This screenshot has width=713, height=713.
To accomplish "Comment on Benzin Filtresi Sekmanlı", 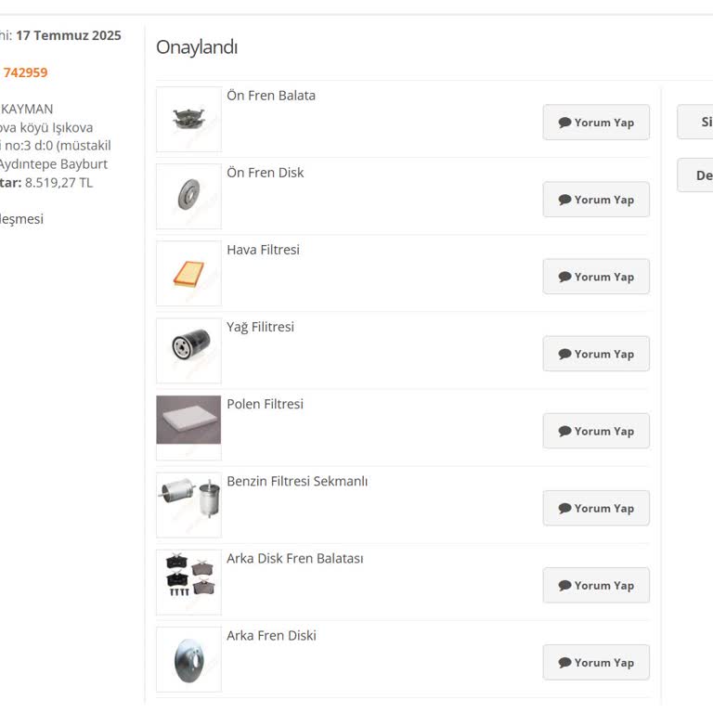I will click(596, 508).
